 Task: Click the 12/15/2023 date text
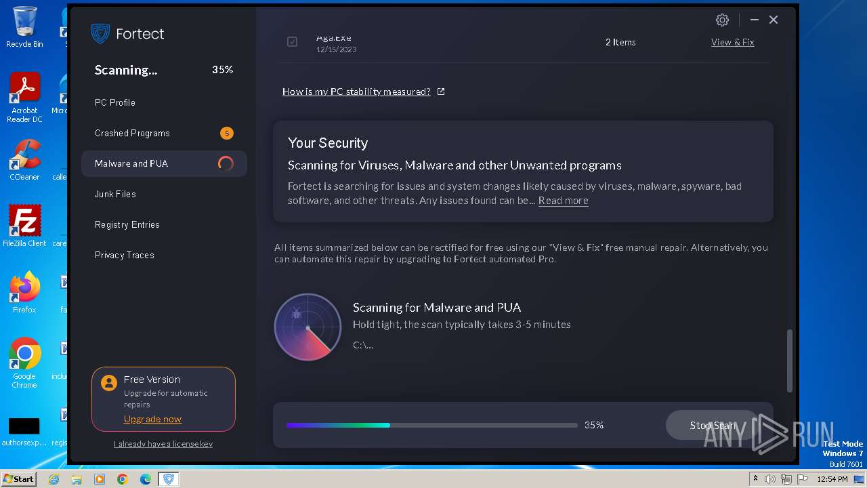(336, 49)
